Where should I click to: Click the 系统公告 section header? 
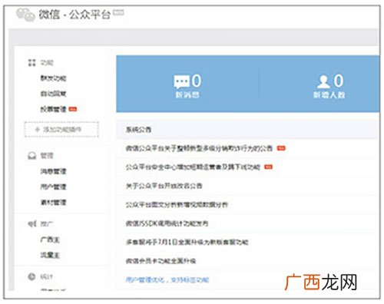[138, 130]
